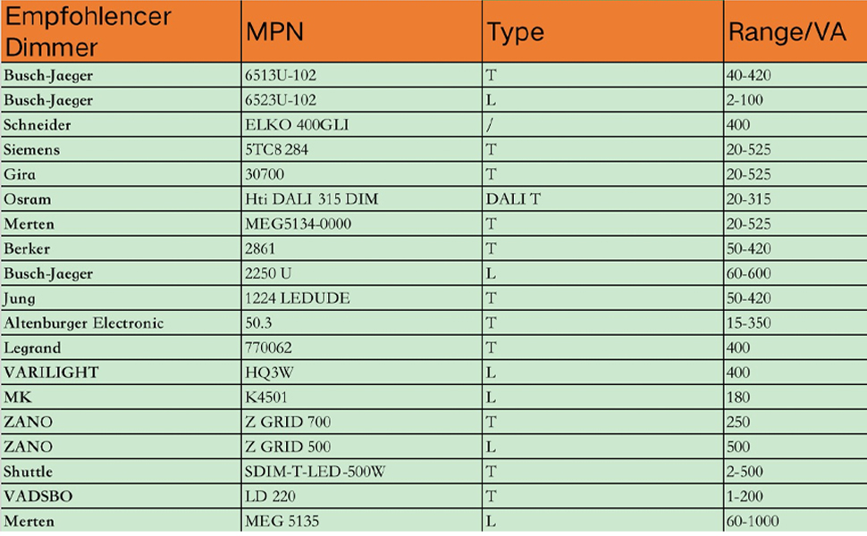Click the Empfohlencer Dimmer header cell
The image size is (867, 536).
121,31
